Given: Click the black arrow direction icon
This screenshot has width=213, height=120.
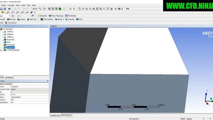Looking at the screenshot, I should click(x=31, y=12).
